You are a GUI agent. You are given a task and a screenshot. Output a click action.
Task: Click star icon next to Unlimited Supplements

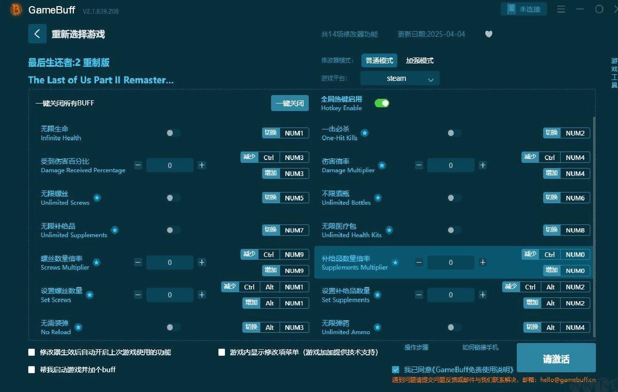[114, 231]
